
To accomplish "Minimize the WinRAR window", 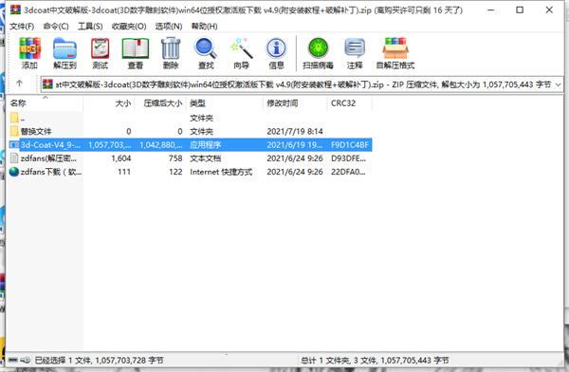I will pyautogui.click(x=491, y=9).
